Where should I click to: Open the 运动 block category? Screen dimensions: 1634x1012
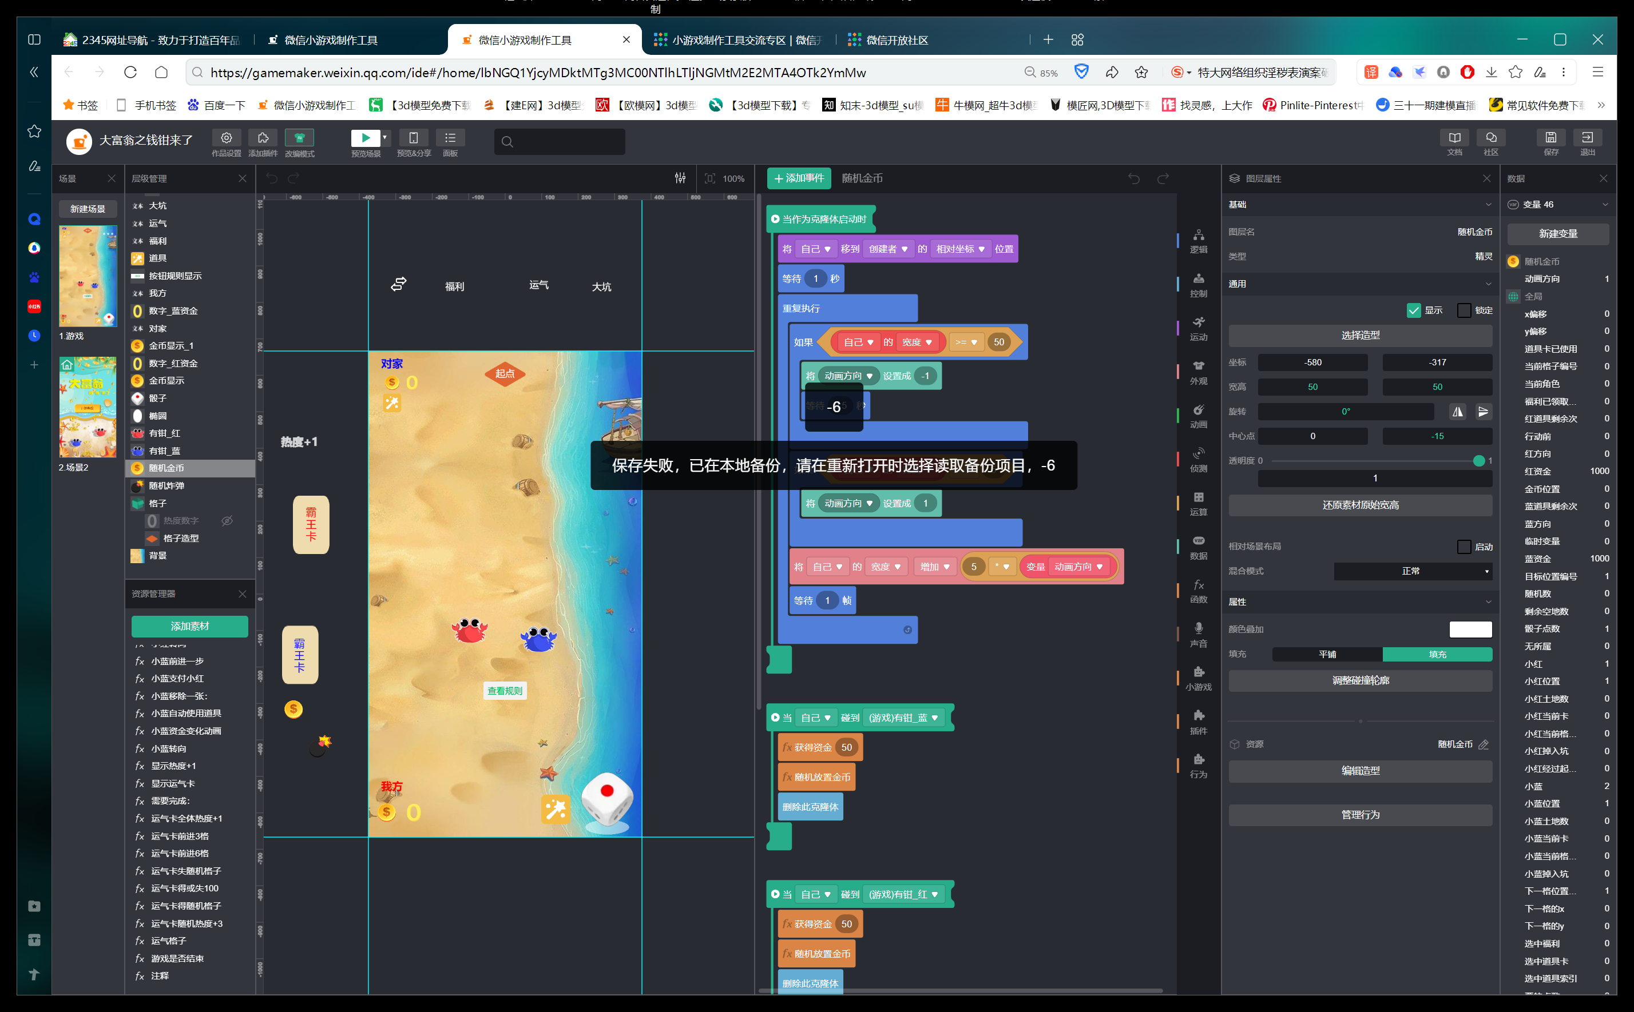coord(1198,328)
